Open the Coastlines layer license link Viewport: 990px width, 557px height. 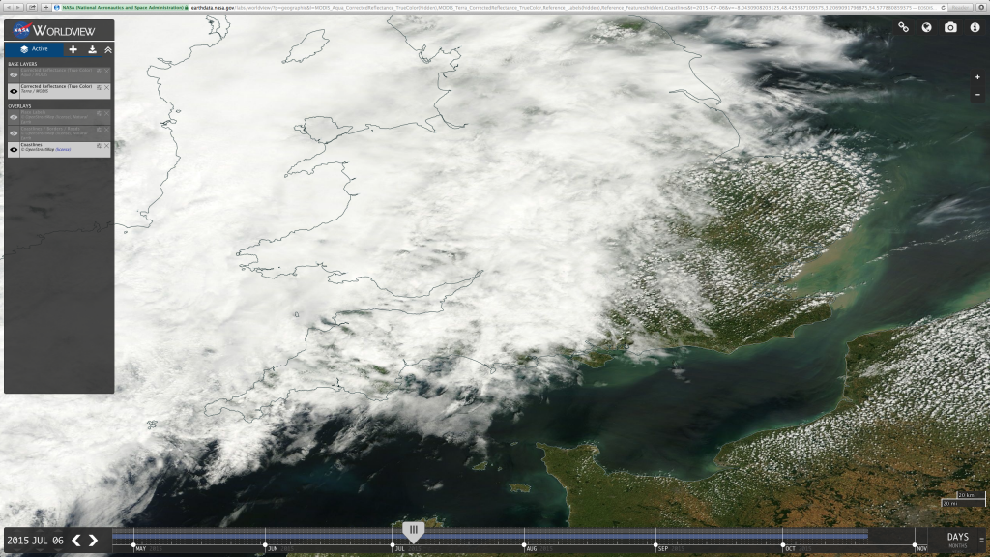(63, 150)
